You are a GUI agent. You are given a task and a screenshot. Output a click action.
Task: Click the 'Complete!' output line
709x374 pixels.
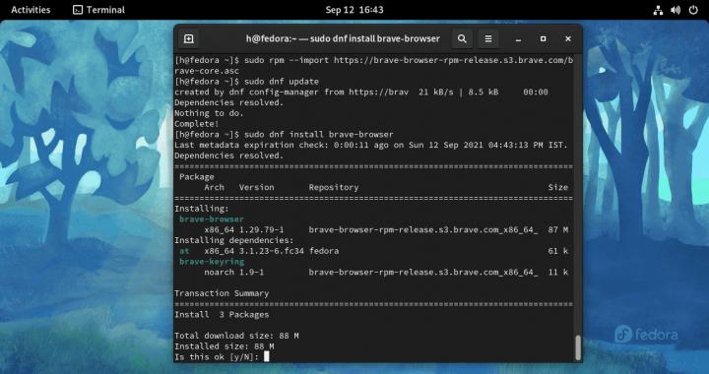click(x=197, y=124)
